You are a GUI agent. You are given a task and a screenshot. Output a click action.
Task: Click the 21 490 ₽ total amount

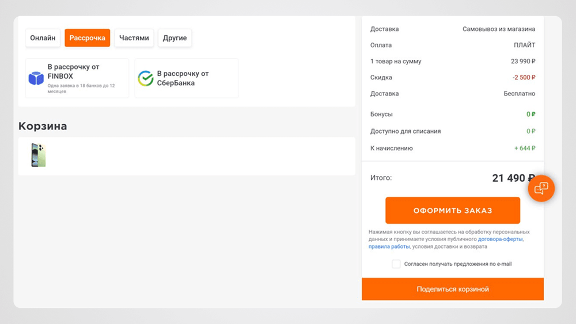[x=513, y=178]
